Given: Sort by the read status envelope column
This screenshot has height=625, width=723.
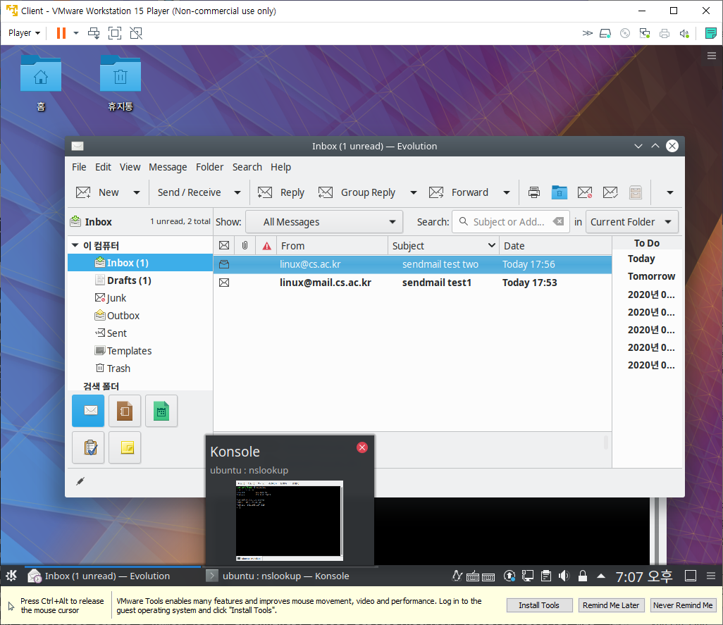Looking at the screenshot, I should (x=224, y=246).
